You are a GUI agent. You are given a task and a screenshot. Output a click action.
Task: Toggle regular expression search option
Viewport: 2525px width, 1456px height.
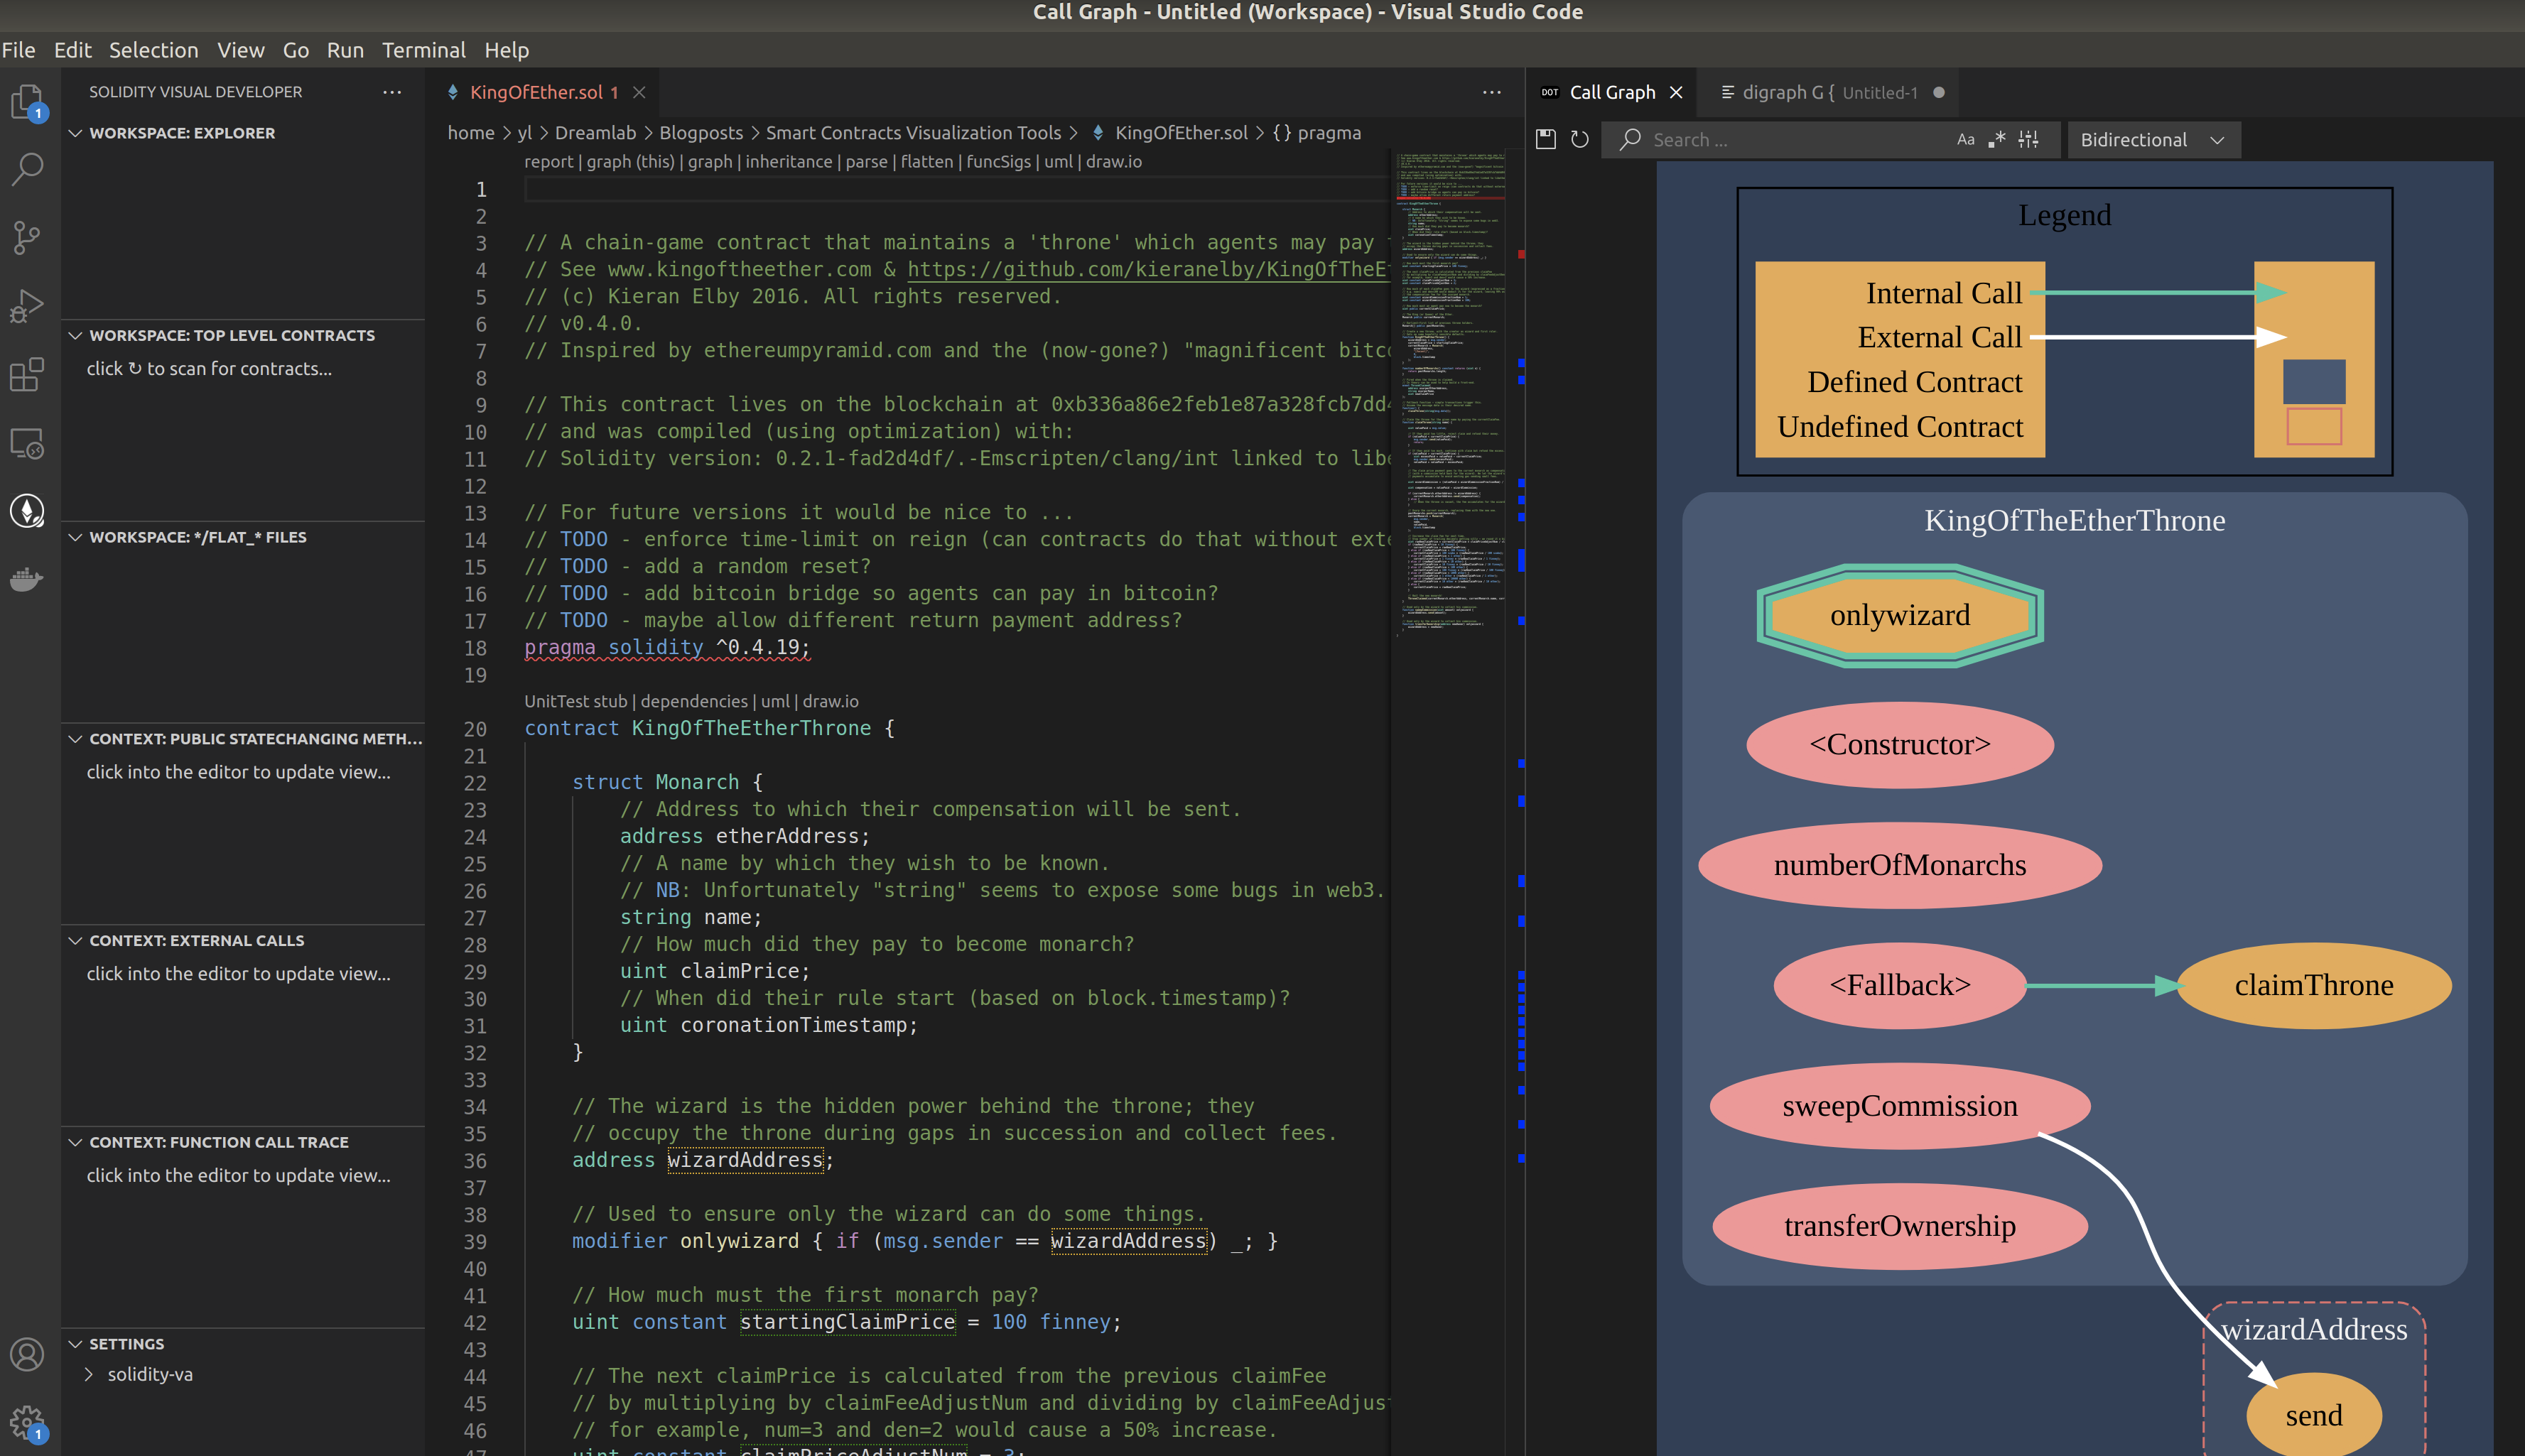(1996, 139)
